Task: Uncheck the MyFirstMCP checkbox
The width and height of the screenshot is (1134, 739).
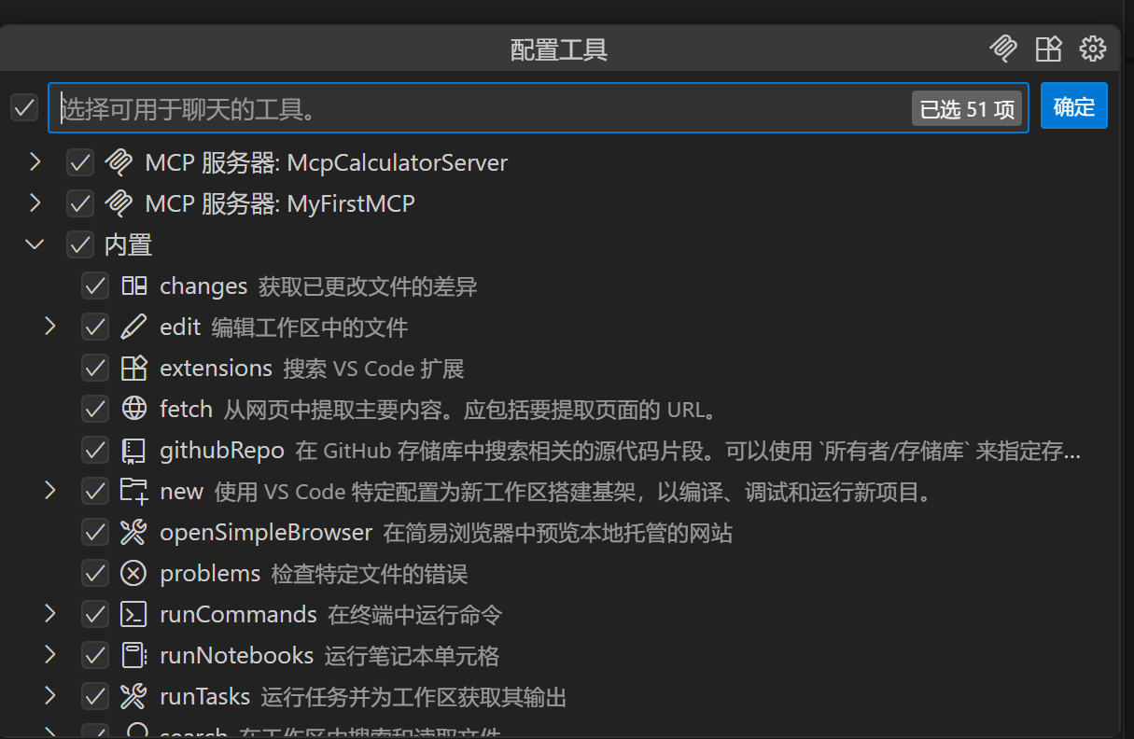Action: (x=80, y=203)
